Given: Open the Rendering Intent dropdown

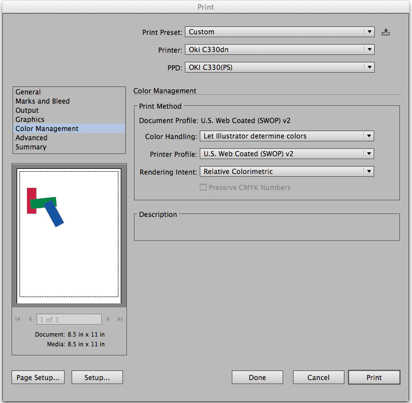Looking at the screenshot, I should 287,171.
